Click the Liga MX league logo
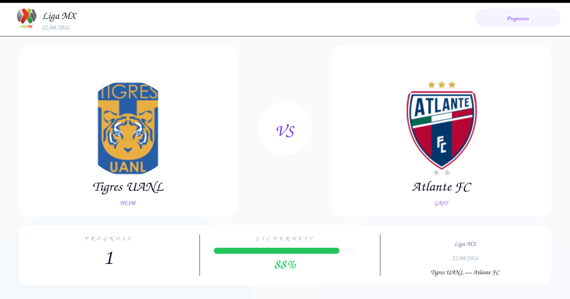This screenshot has height=299, width=570. [27, 19]
